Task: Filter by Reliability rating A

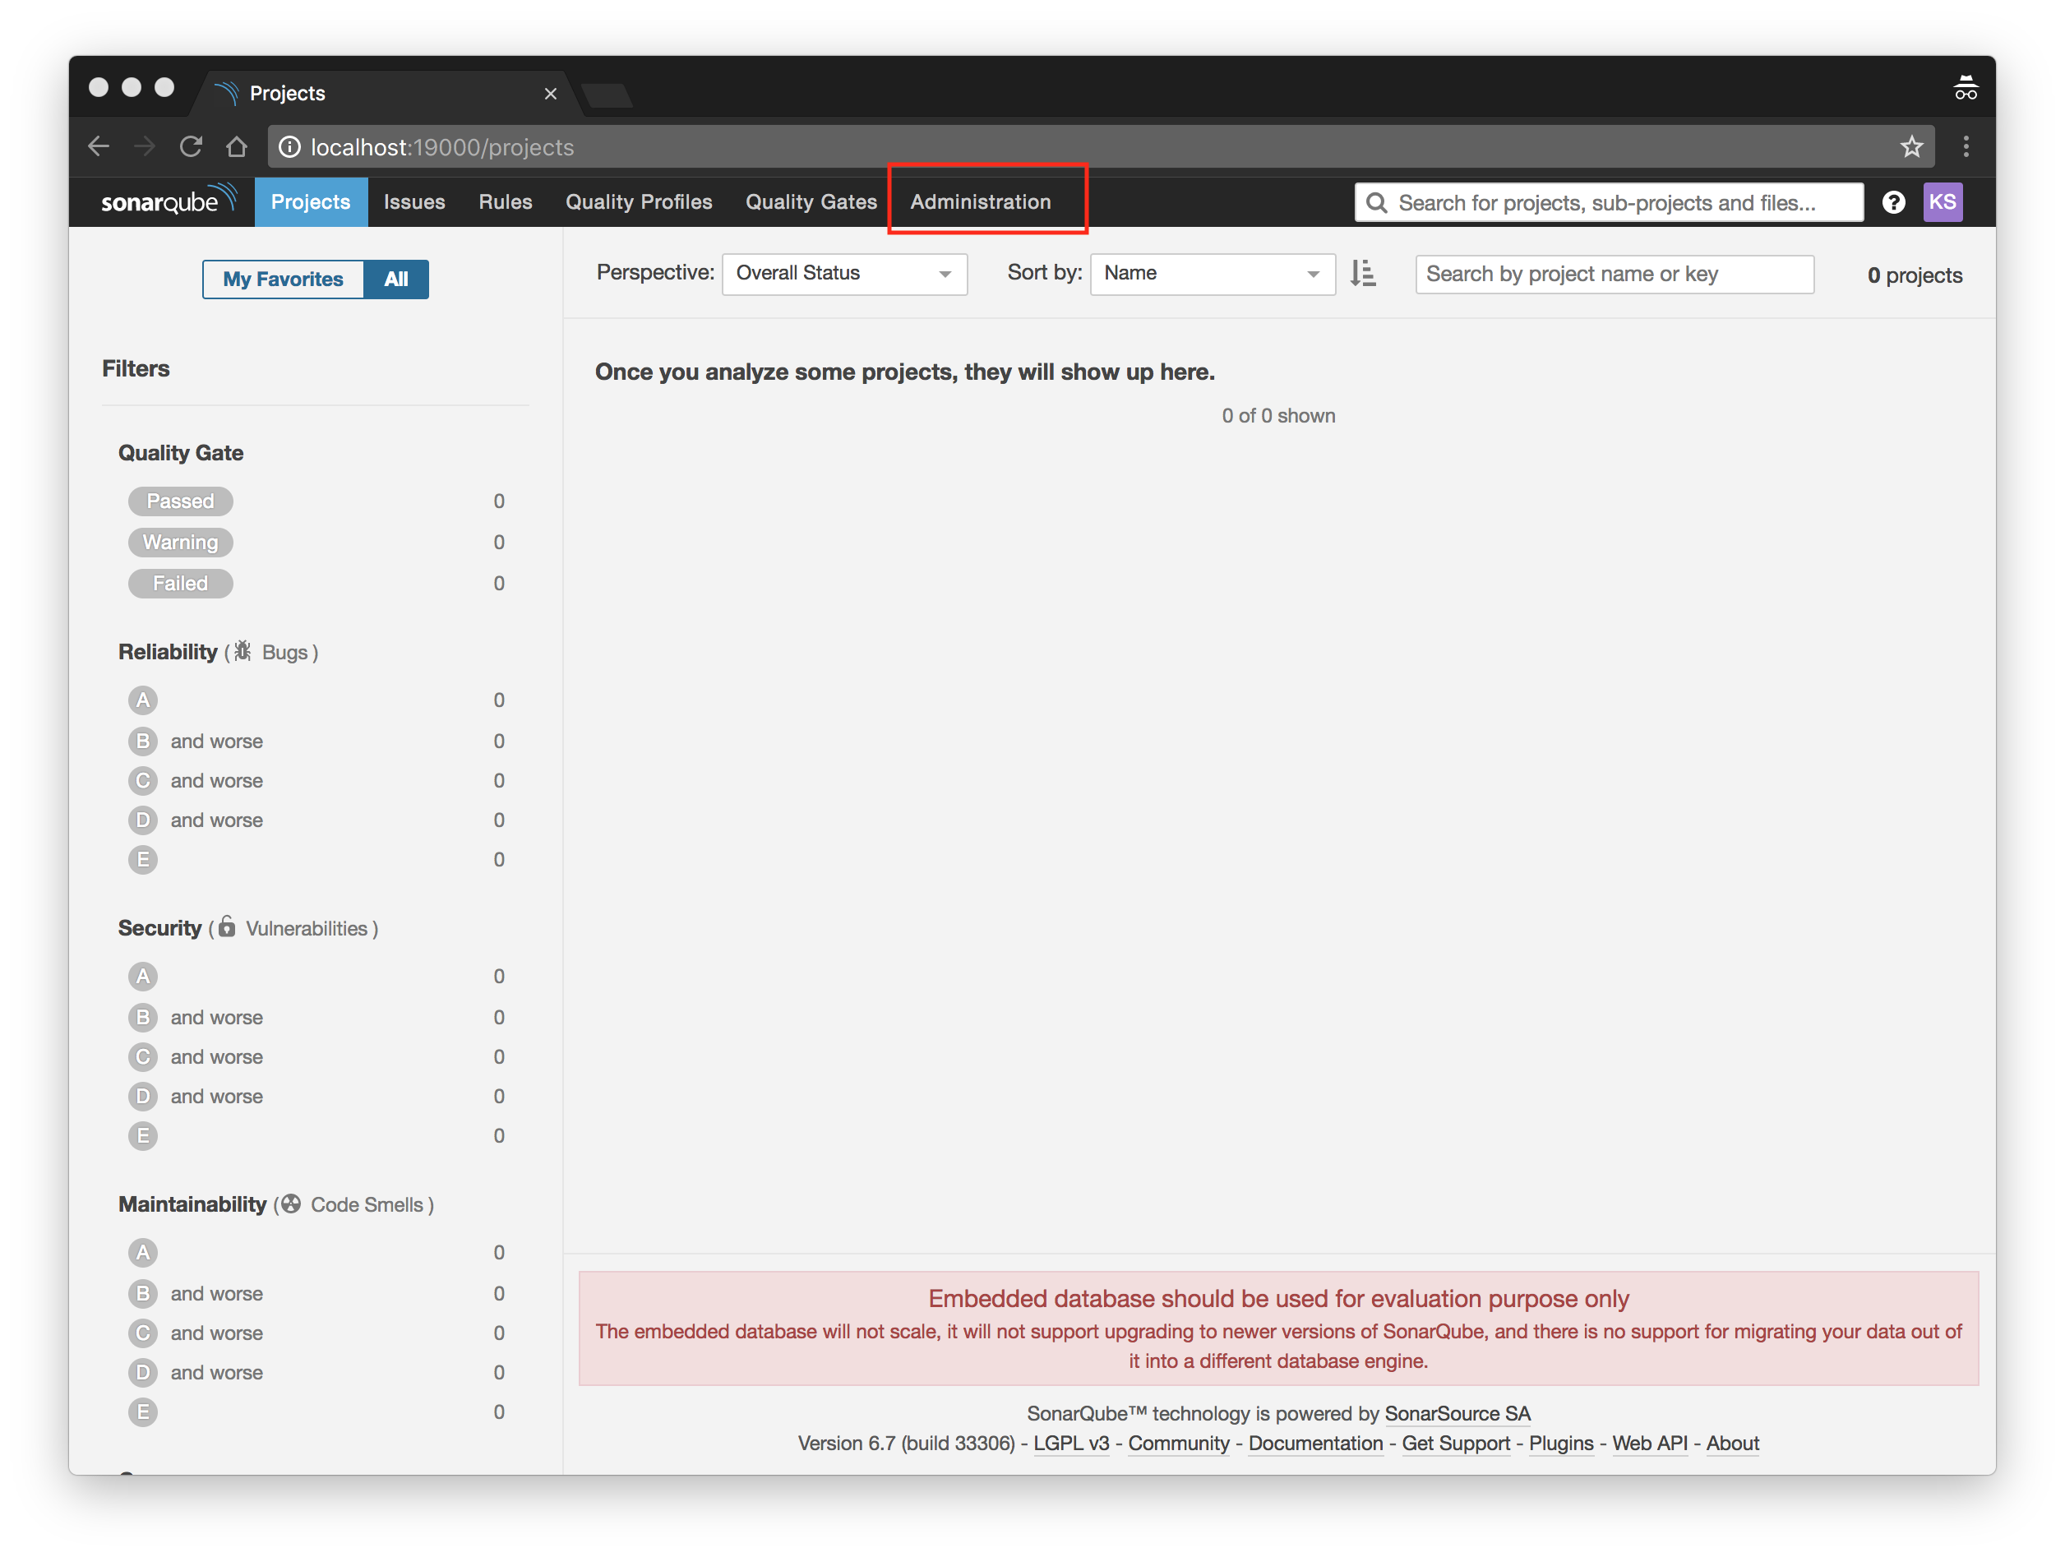Action: [x=143, y=700]
